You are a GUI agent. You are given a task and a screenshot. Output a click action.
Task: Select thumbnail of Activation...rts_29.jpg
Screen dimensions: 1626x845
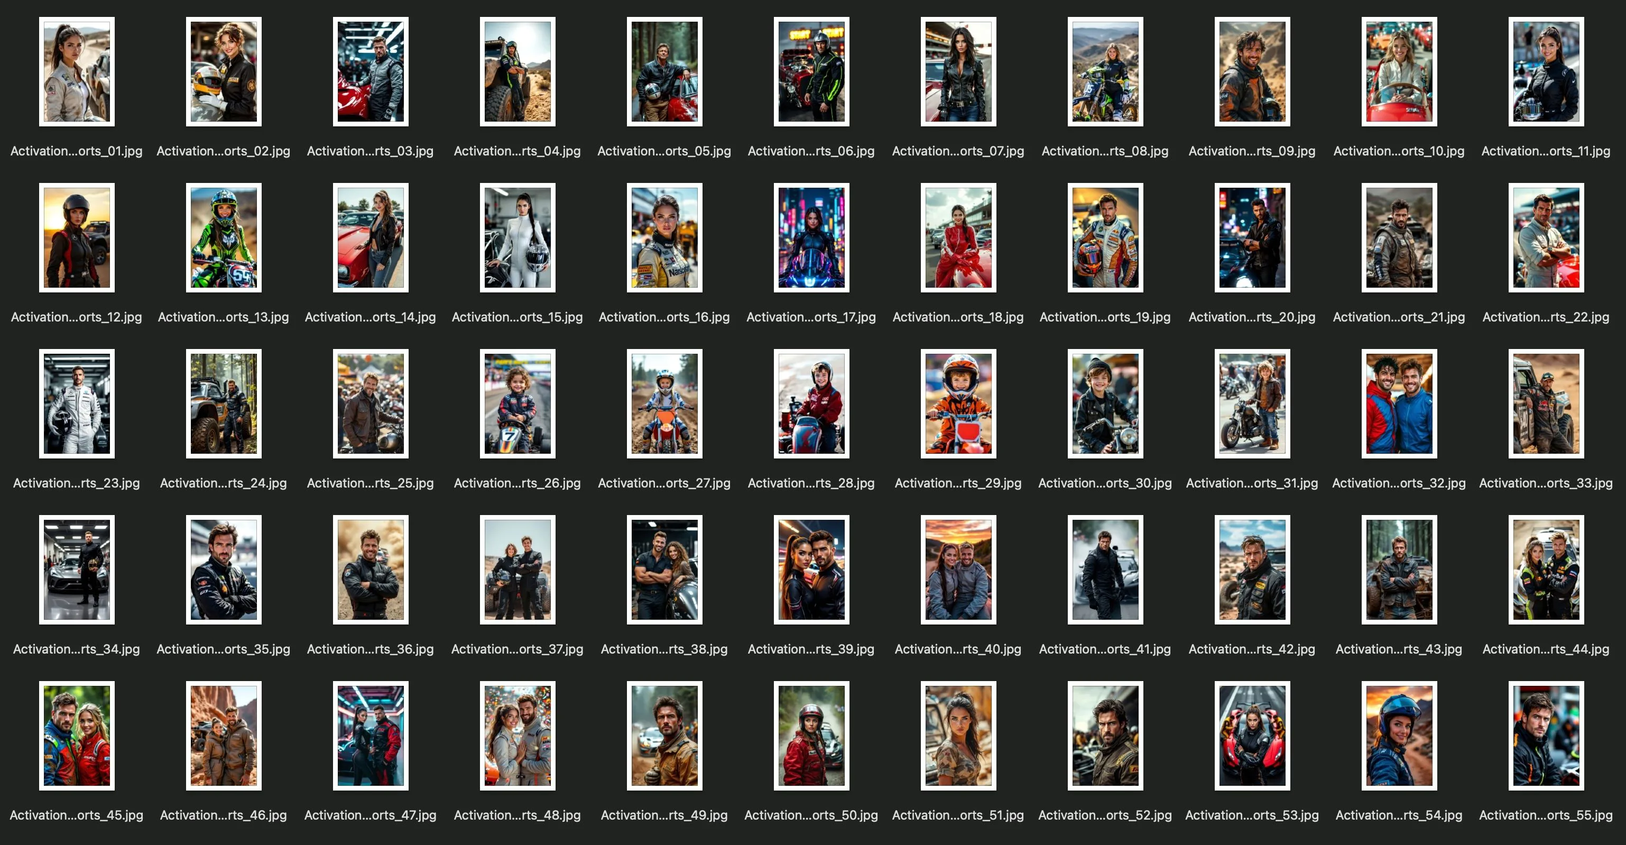(x=958, y=403)
